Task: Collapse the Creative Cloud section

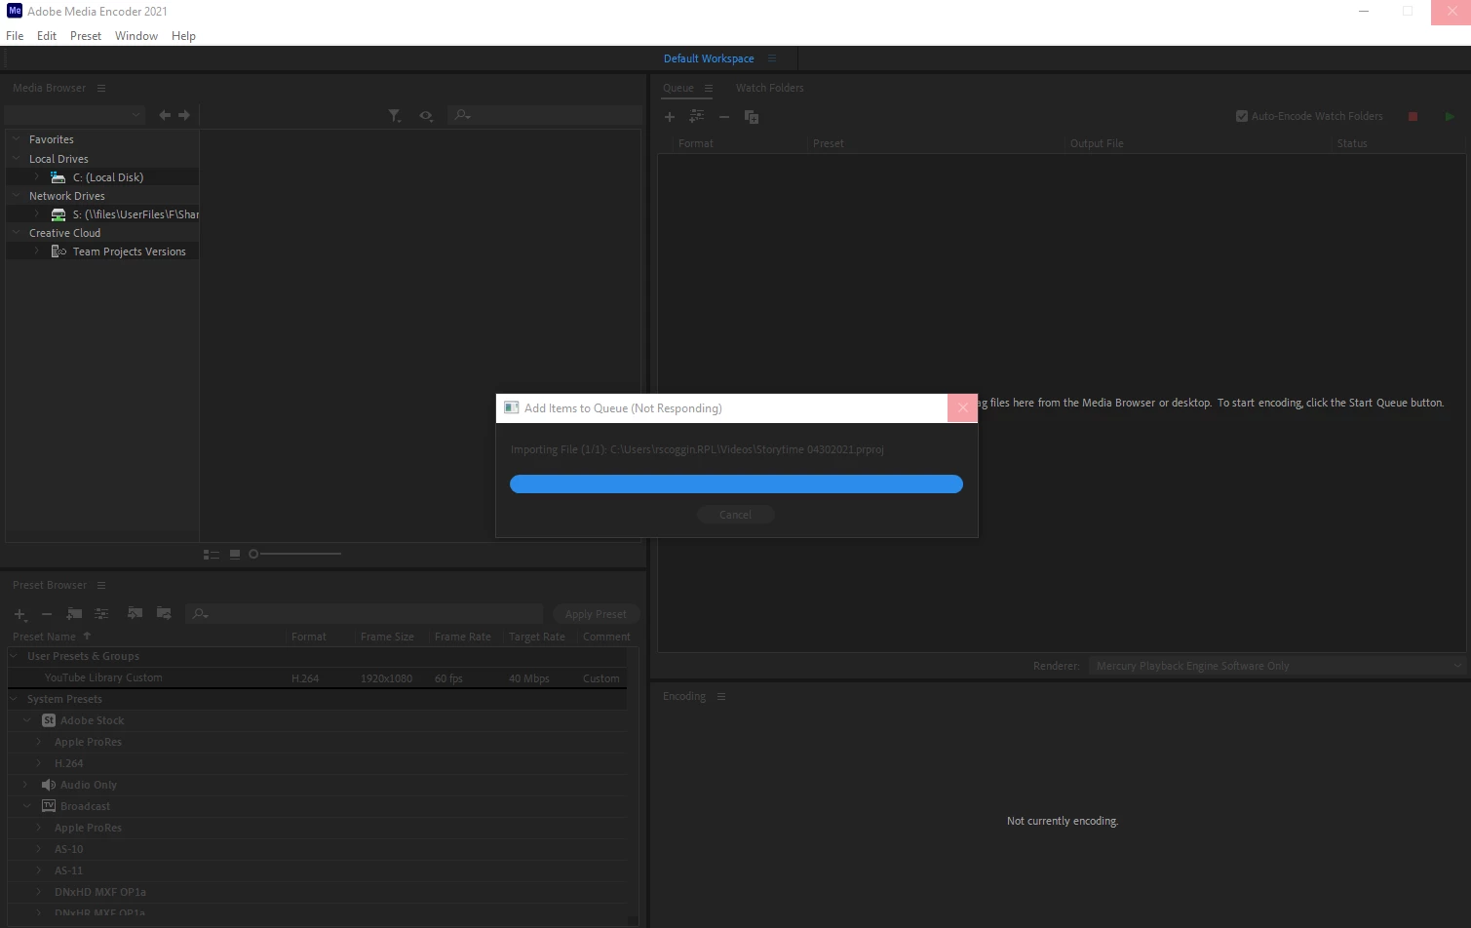Action: coord(17,232)
